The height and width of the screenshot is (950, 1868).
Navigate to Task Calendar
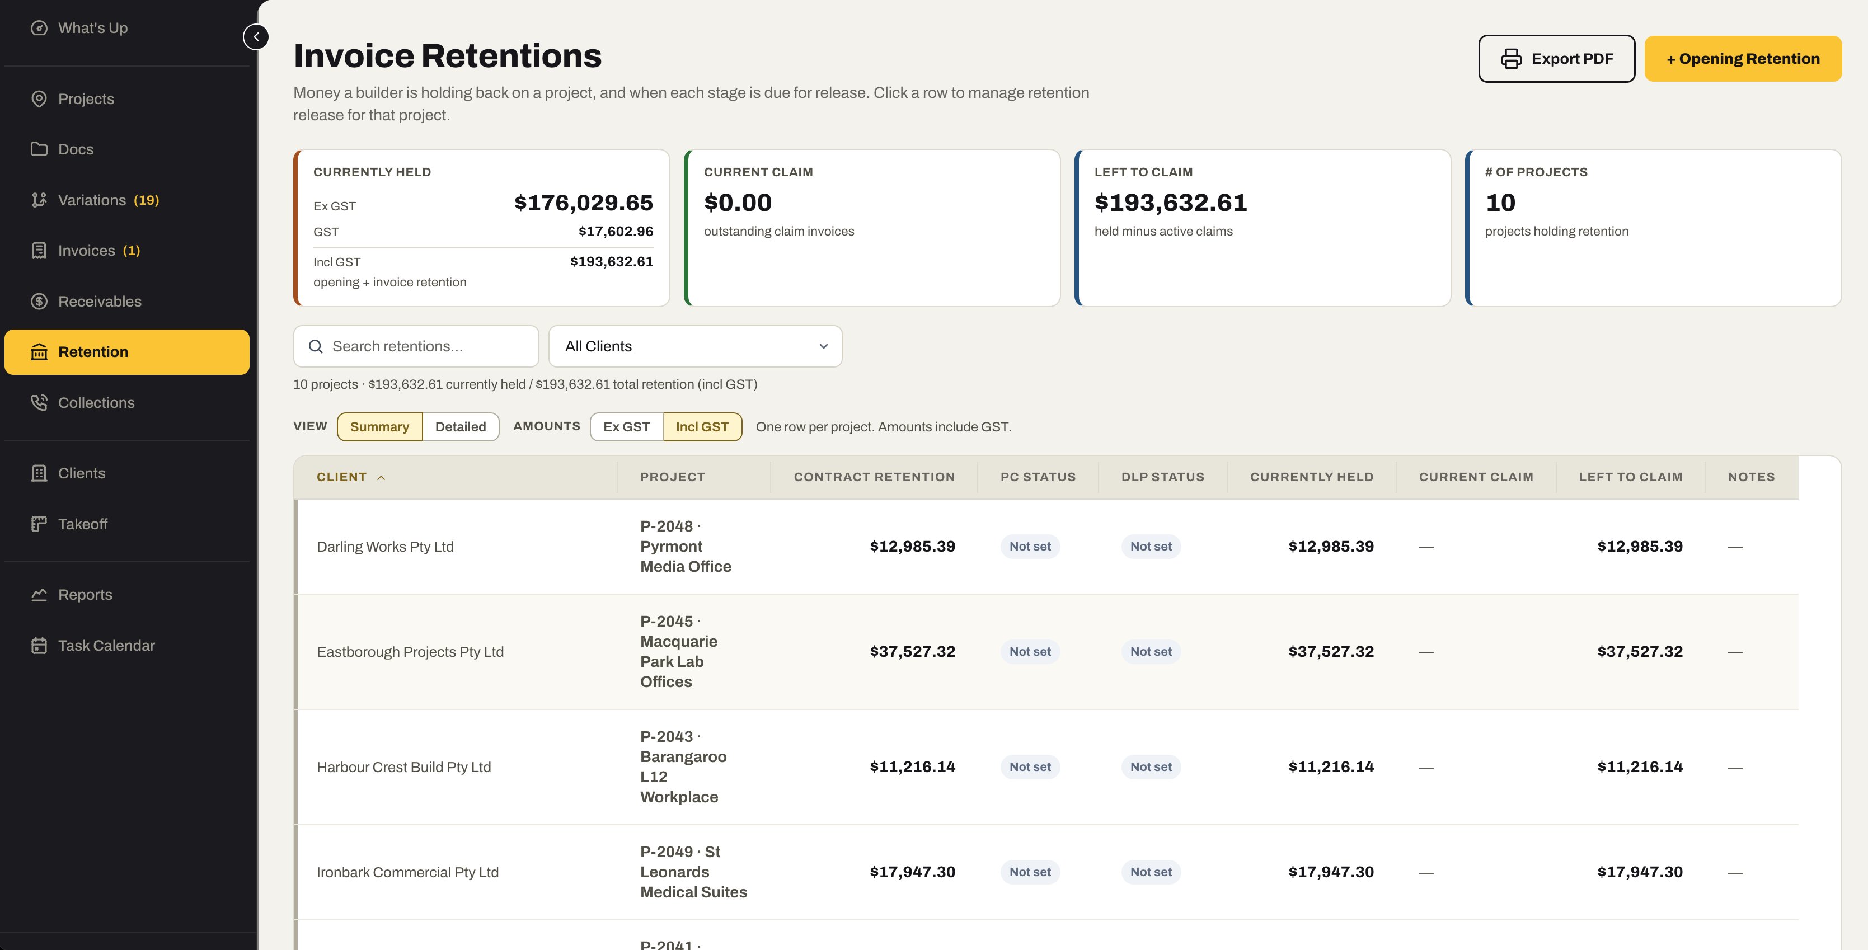pos(127,646)
